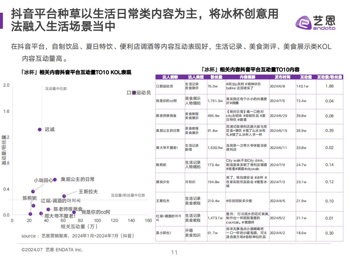Viewport: 349px width, 262px height.
Task: Click the fan count 76.0w
Action: tap(213, 86)
